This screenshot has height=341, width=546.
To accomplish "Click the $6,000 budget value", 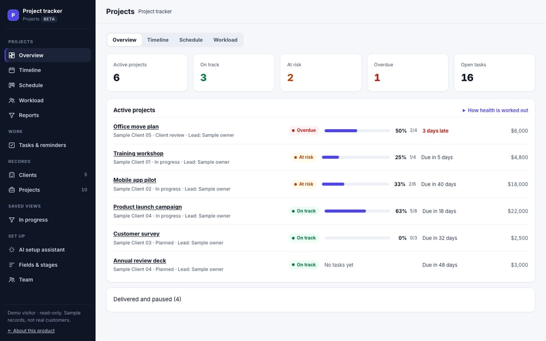I will pyautogui.click(x=520, y=131).
